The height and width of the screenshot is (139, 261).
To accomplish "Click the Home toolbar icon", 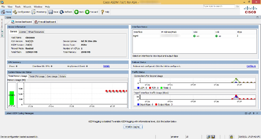I will [6, 12].
